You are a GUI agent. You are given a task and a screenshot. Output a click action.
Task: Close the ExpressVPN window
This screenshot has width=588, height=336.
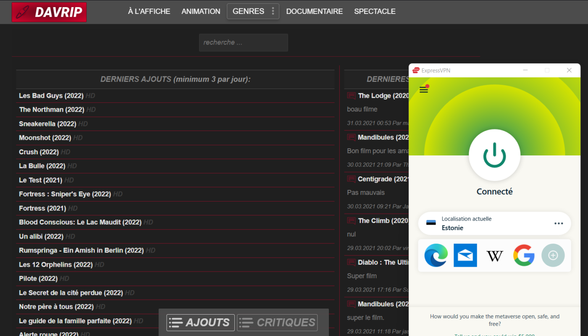click(x=569, y=70)
